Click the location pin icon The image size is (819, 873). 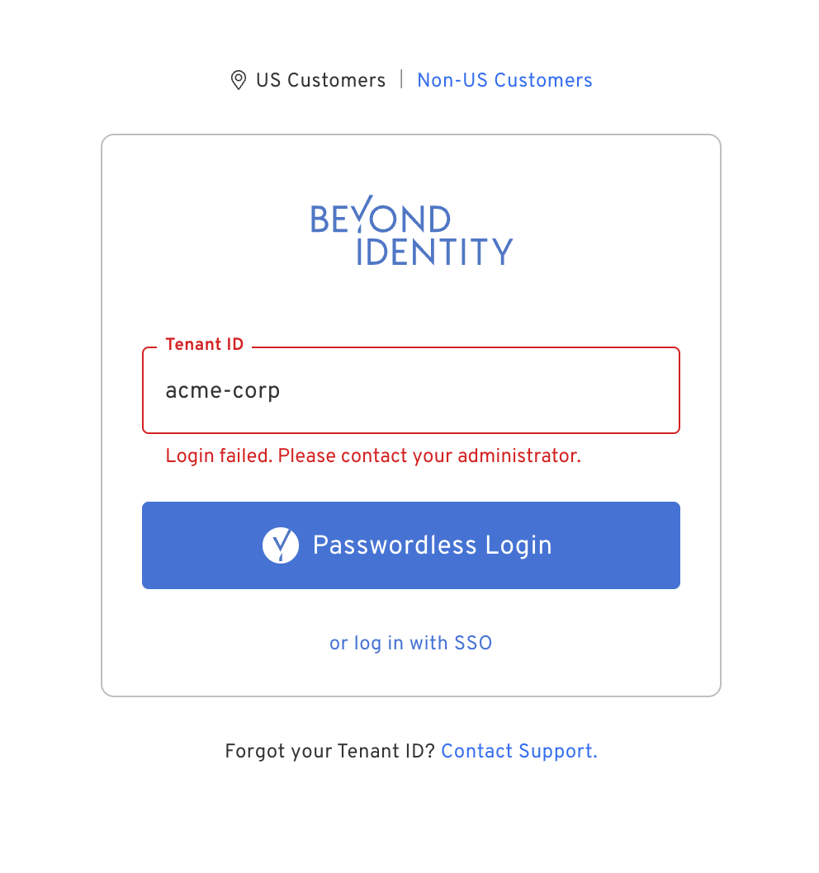click(x=238, y=80)
